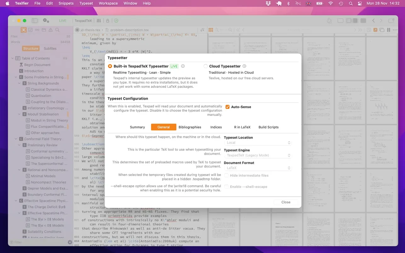Select the checkbox todo sidebar icon
The width and height of the screenshot is (405, 253).
[x=31, y=30]
